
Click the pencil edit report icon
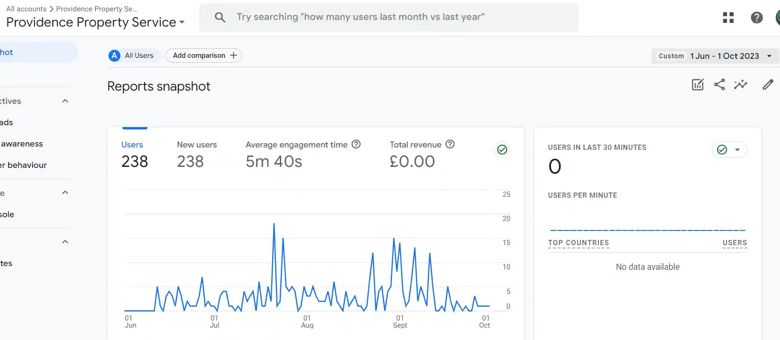point(768,85)
